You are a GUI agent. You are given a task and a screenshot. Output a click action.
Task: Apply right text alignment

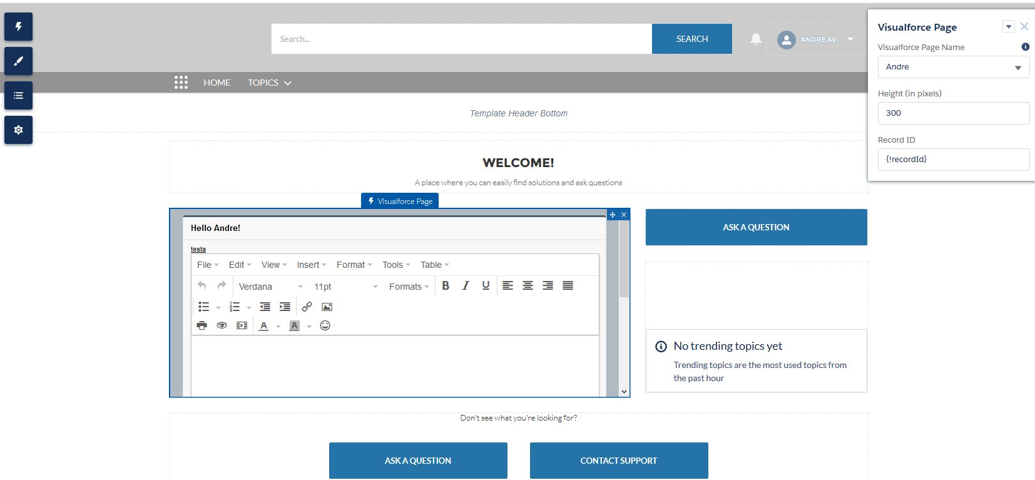[548, 285]
